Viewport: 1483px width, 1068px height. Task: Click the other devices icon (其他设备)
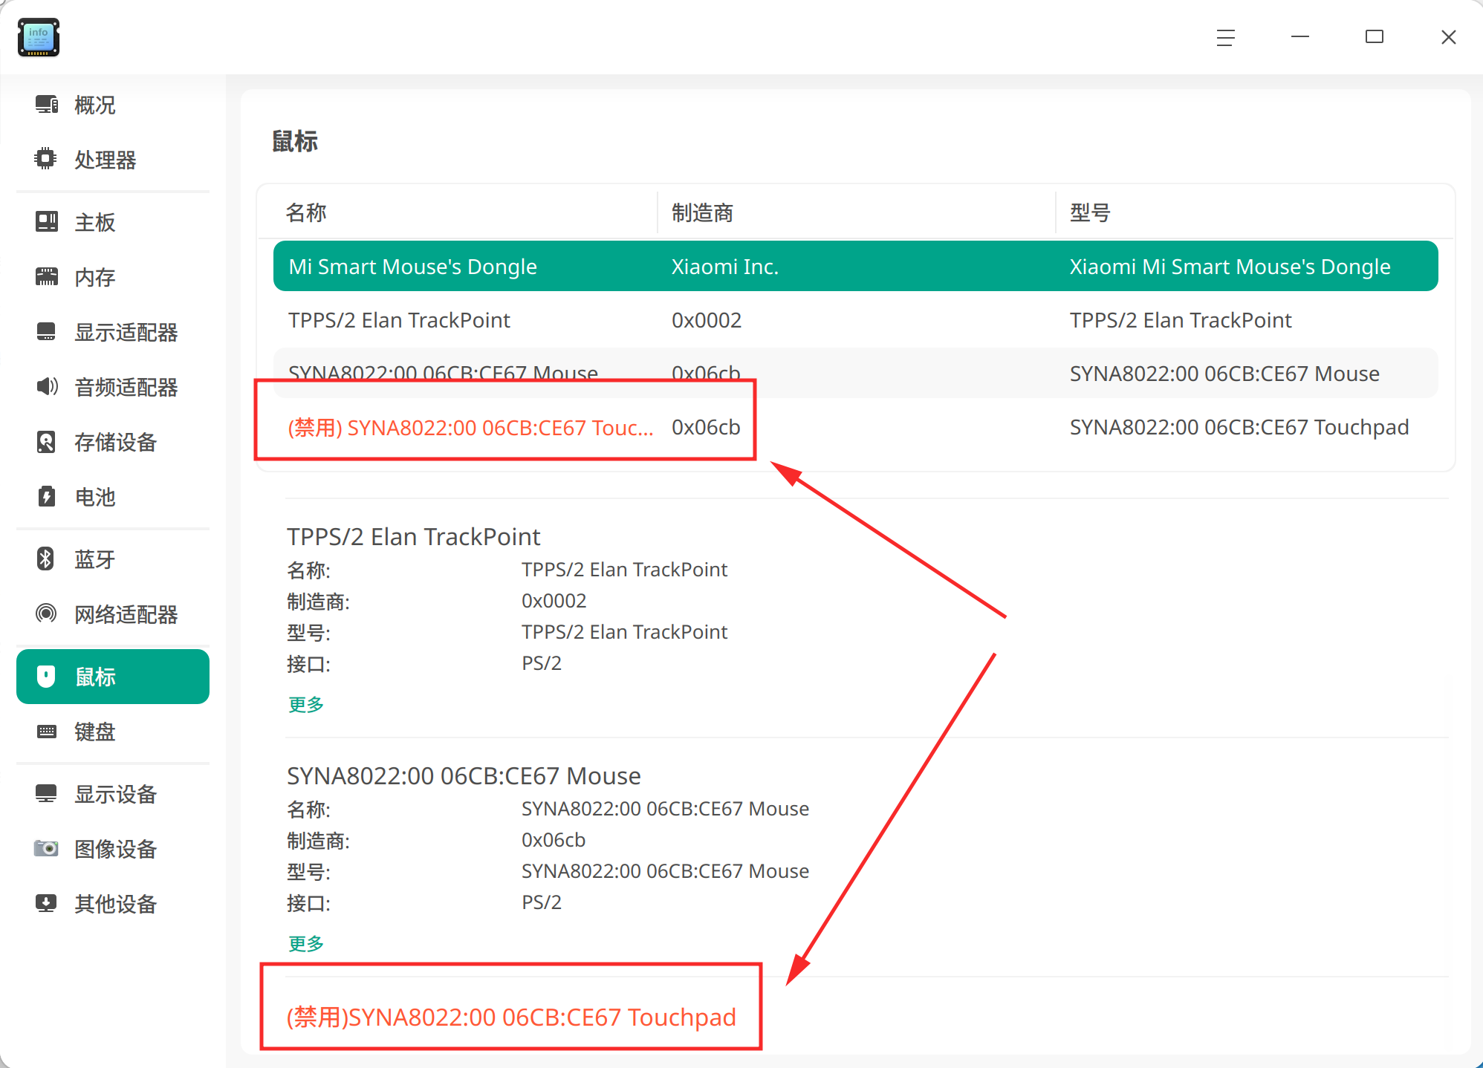click(x=46, y=903)
